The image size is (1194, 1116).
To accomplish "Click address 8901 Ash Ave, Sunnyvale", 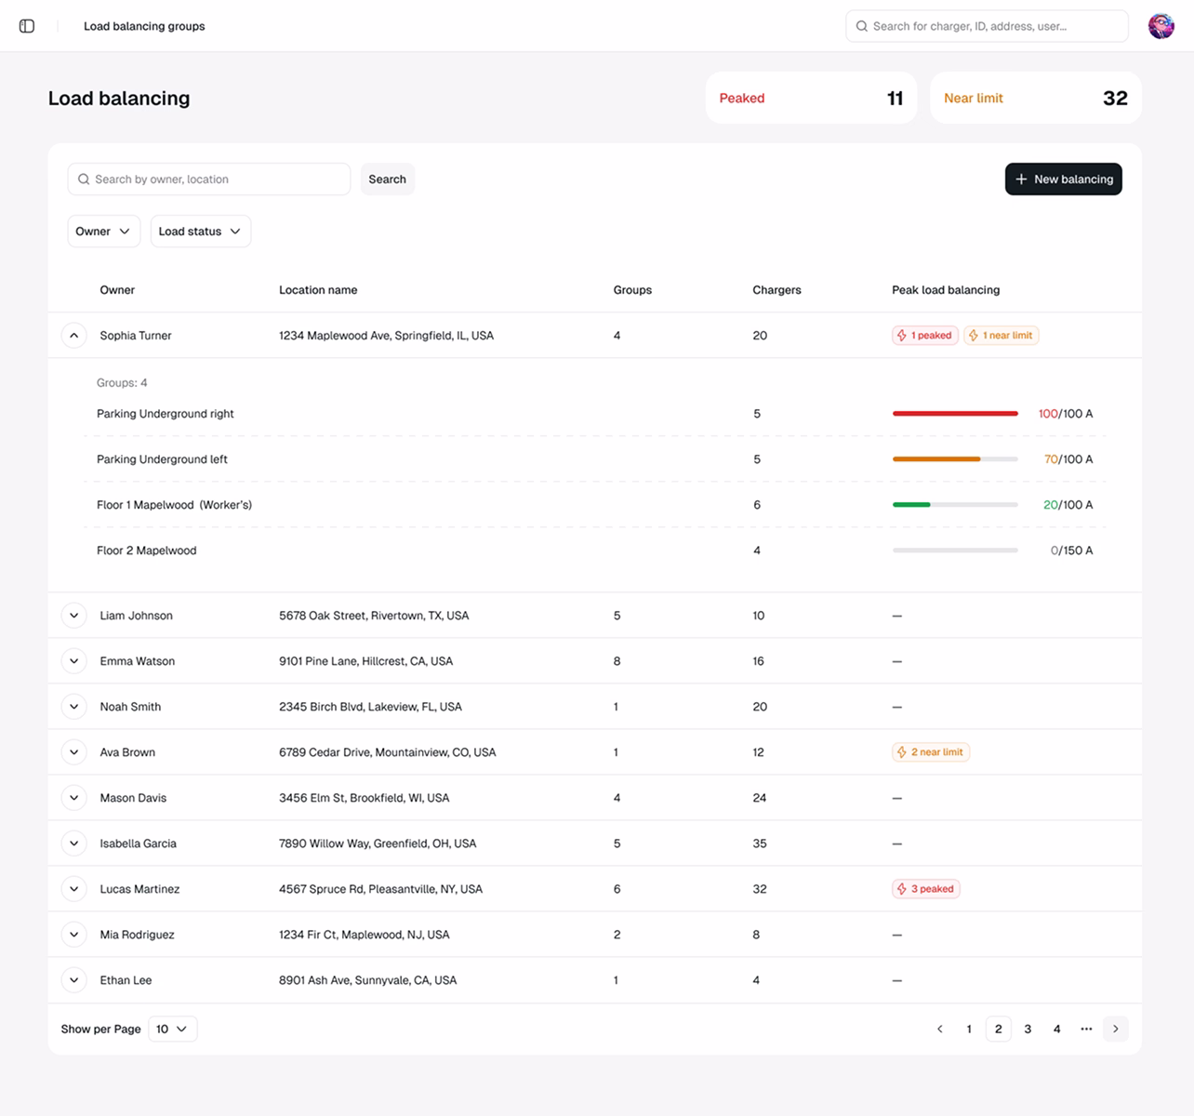I will 367,980.
